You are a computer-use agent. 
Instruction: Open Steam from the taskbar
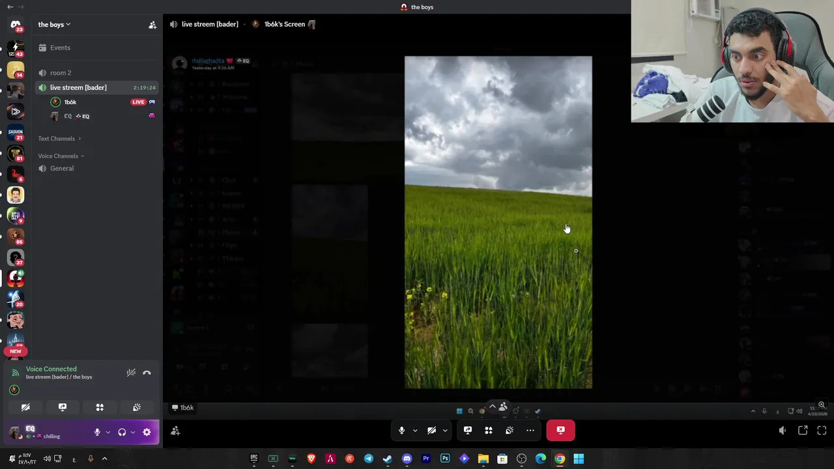tap(388, 459)
